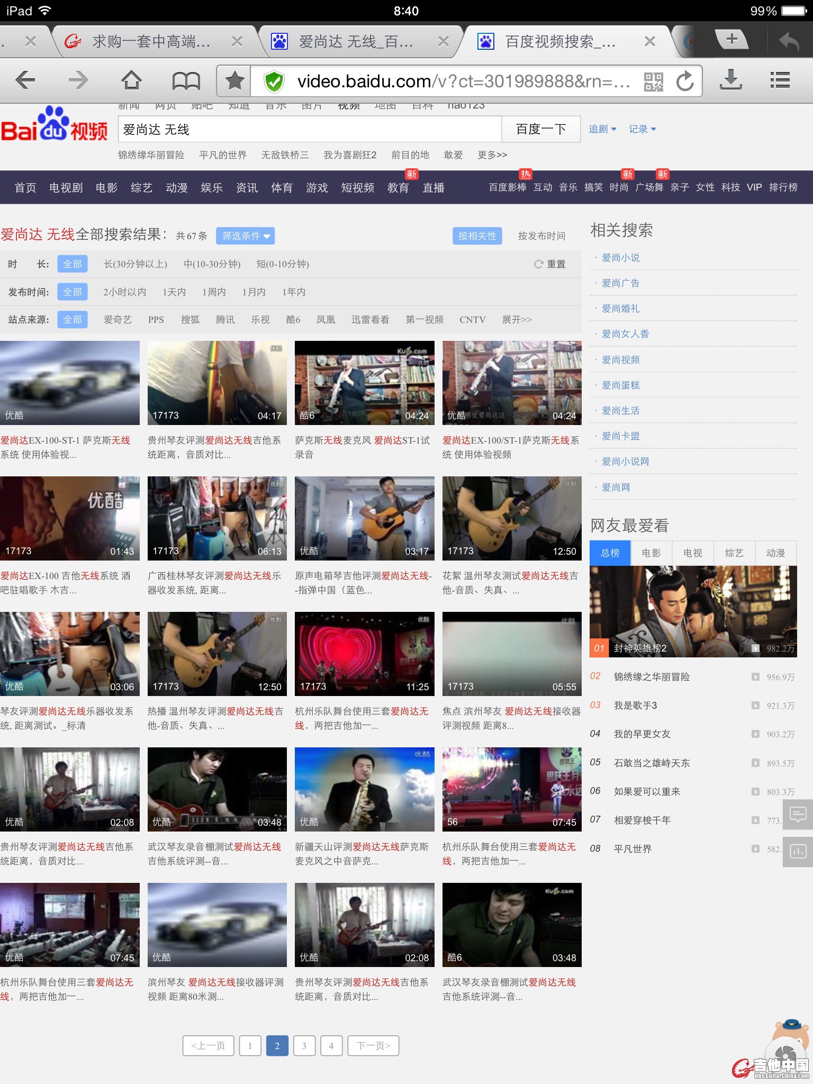This screenshot has height=1084, width=813.
Task: Open the 封神英雄榜2 ranking thumbnail
Action: (693, 612)
